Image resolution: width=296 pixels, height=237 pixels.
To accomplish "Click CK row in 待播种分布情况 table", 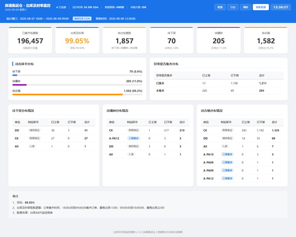I will (148, 130).
